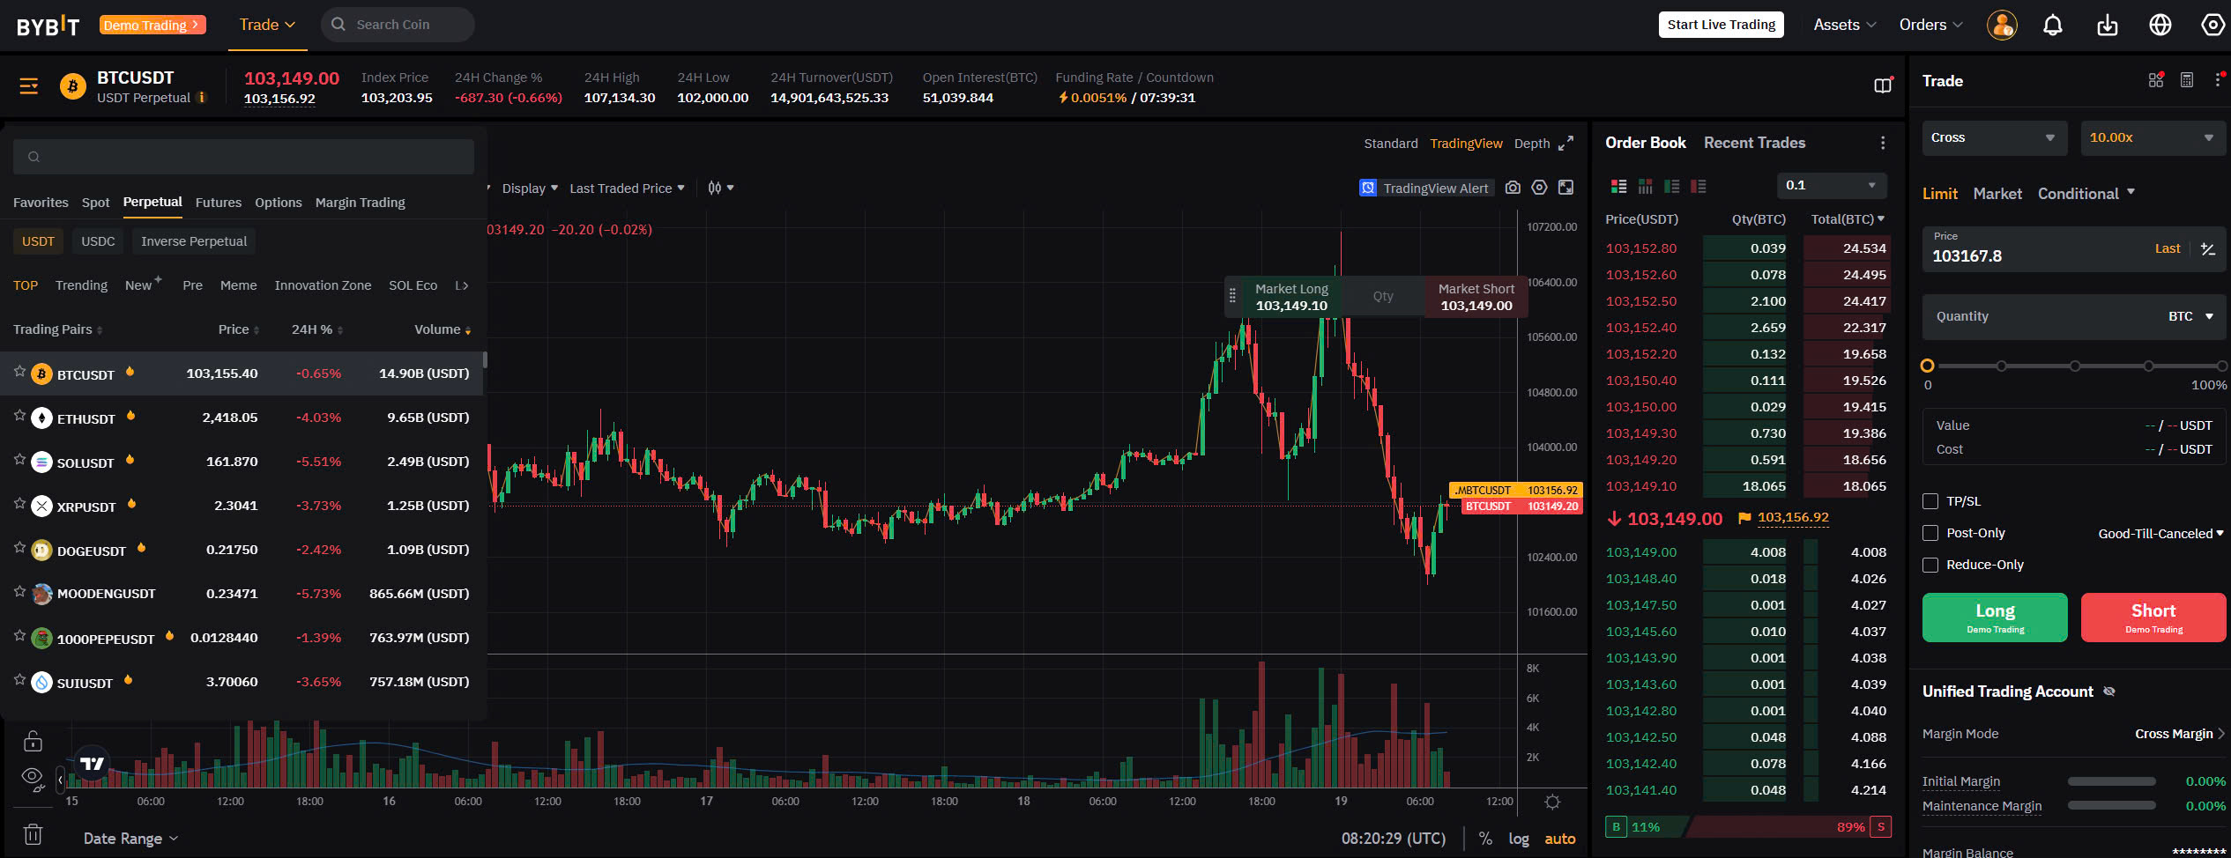This screenshot has width=2231, height=858.
Task: Select DOGEUSDT row in pair list
Action: tap(242, 550)
